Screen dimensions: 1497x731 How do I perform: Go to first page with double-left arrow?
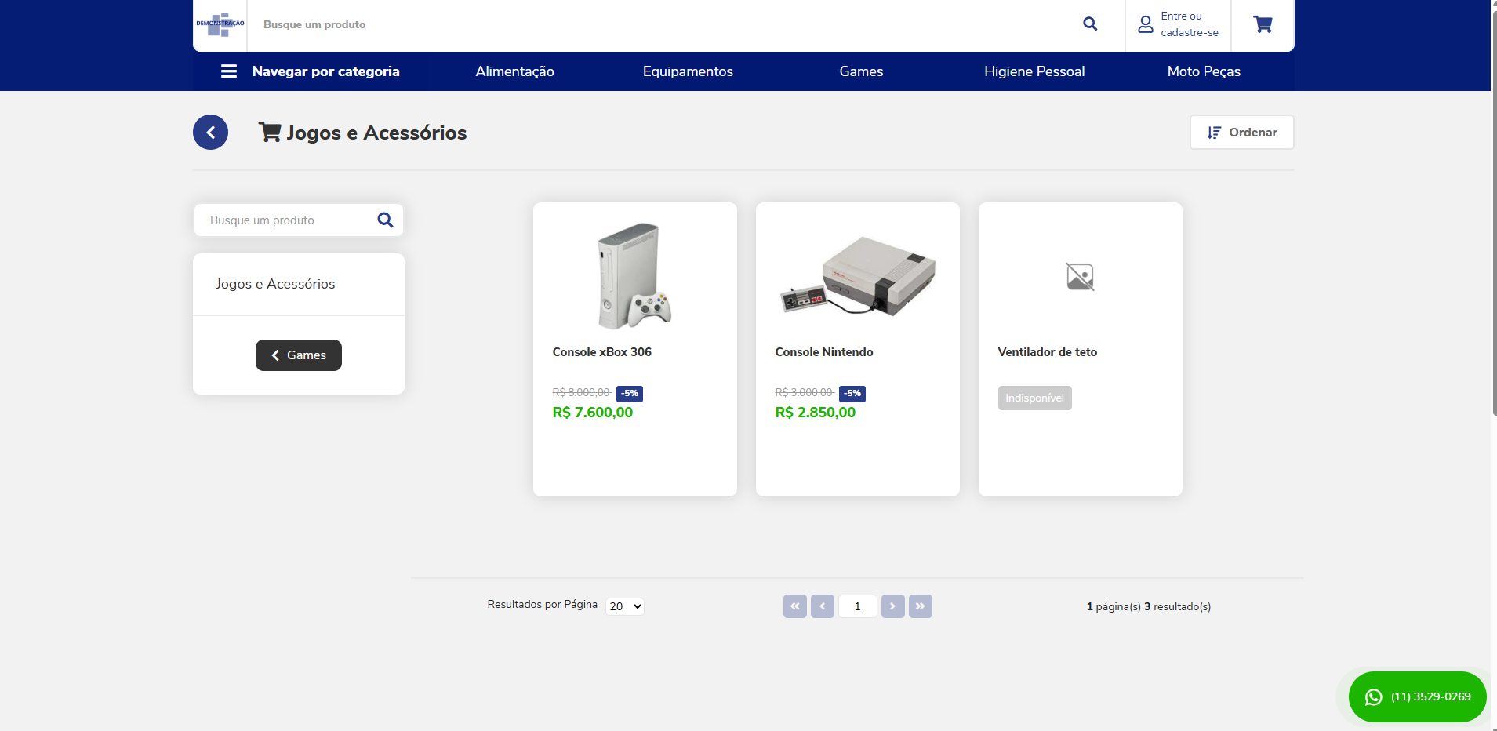794,606
